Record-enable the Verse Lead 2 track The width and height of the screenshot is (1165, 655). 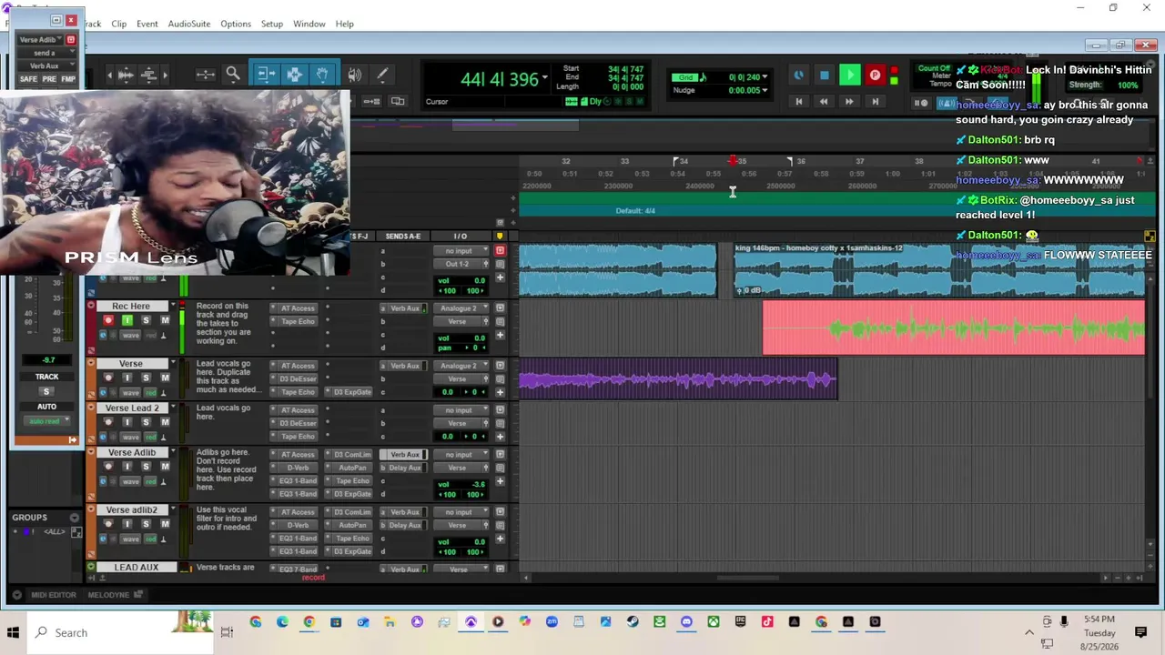coord(108,422)
